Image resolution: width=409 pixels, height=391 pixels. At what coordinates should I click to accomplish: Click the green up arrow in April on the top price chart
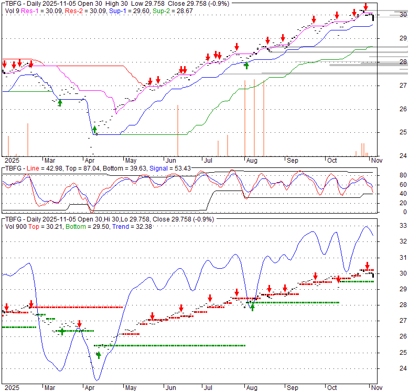tap(95, 129)
